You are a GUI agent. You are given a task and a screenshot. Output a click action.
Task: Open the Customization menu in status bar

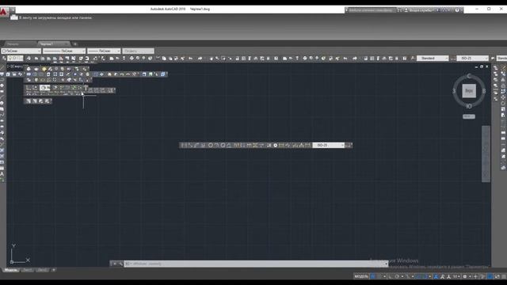(x=504, y=276)
